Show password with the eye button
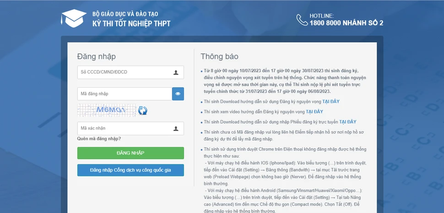 tap(178, 94)
